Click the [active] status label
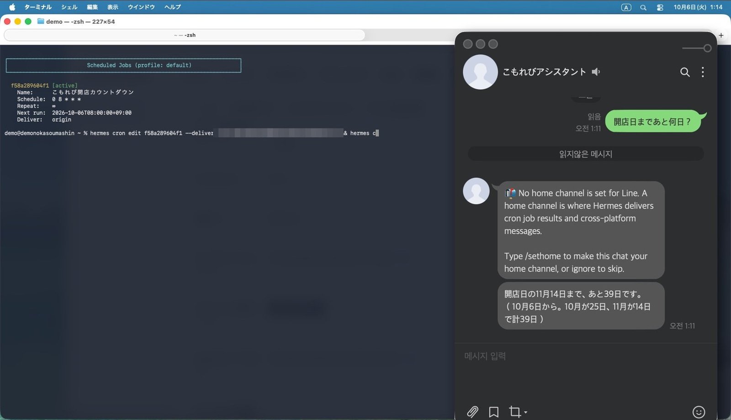The image size is (731, 420). pos(65,85)
